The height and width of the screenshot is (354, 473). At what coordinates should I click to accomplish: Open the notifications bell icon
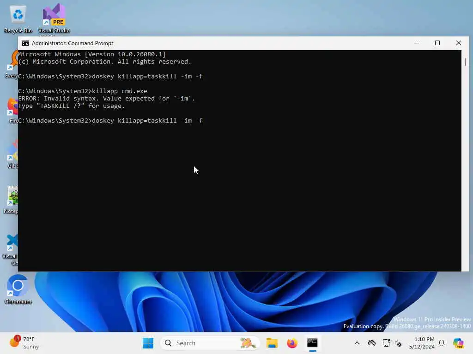pyautogui.click(x=442, y=343)
